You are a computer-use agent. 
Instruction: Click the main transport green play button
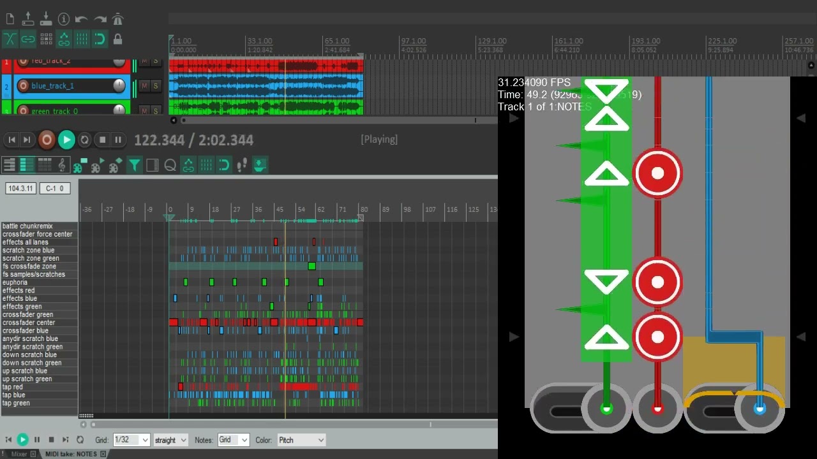66,140
